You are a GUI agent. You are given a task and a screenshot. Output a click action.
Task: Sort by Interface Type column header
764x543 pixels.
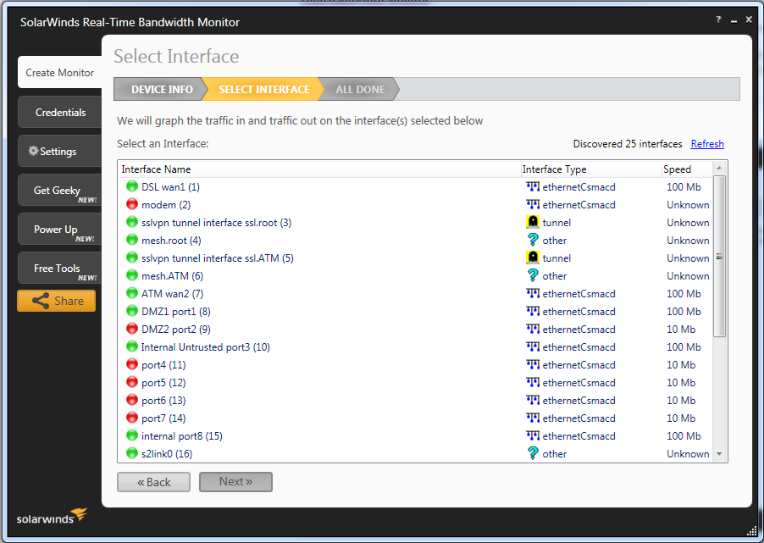pyautogui.click(x=591, y=169)
